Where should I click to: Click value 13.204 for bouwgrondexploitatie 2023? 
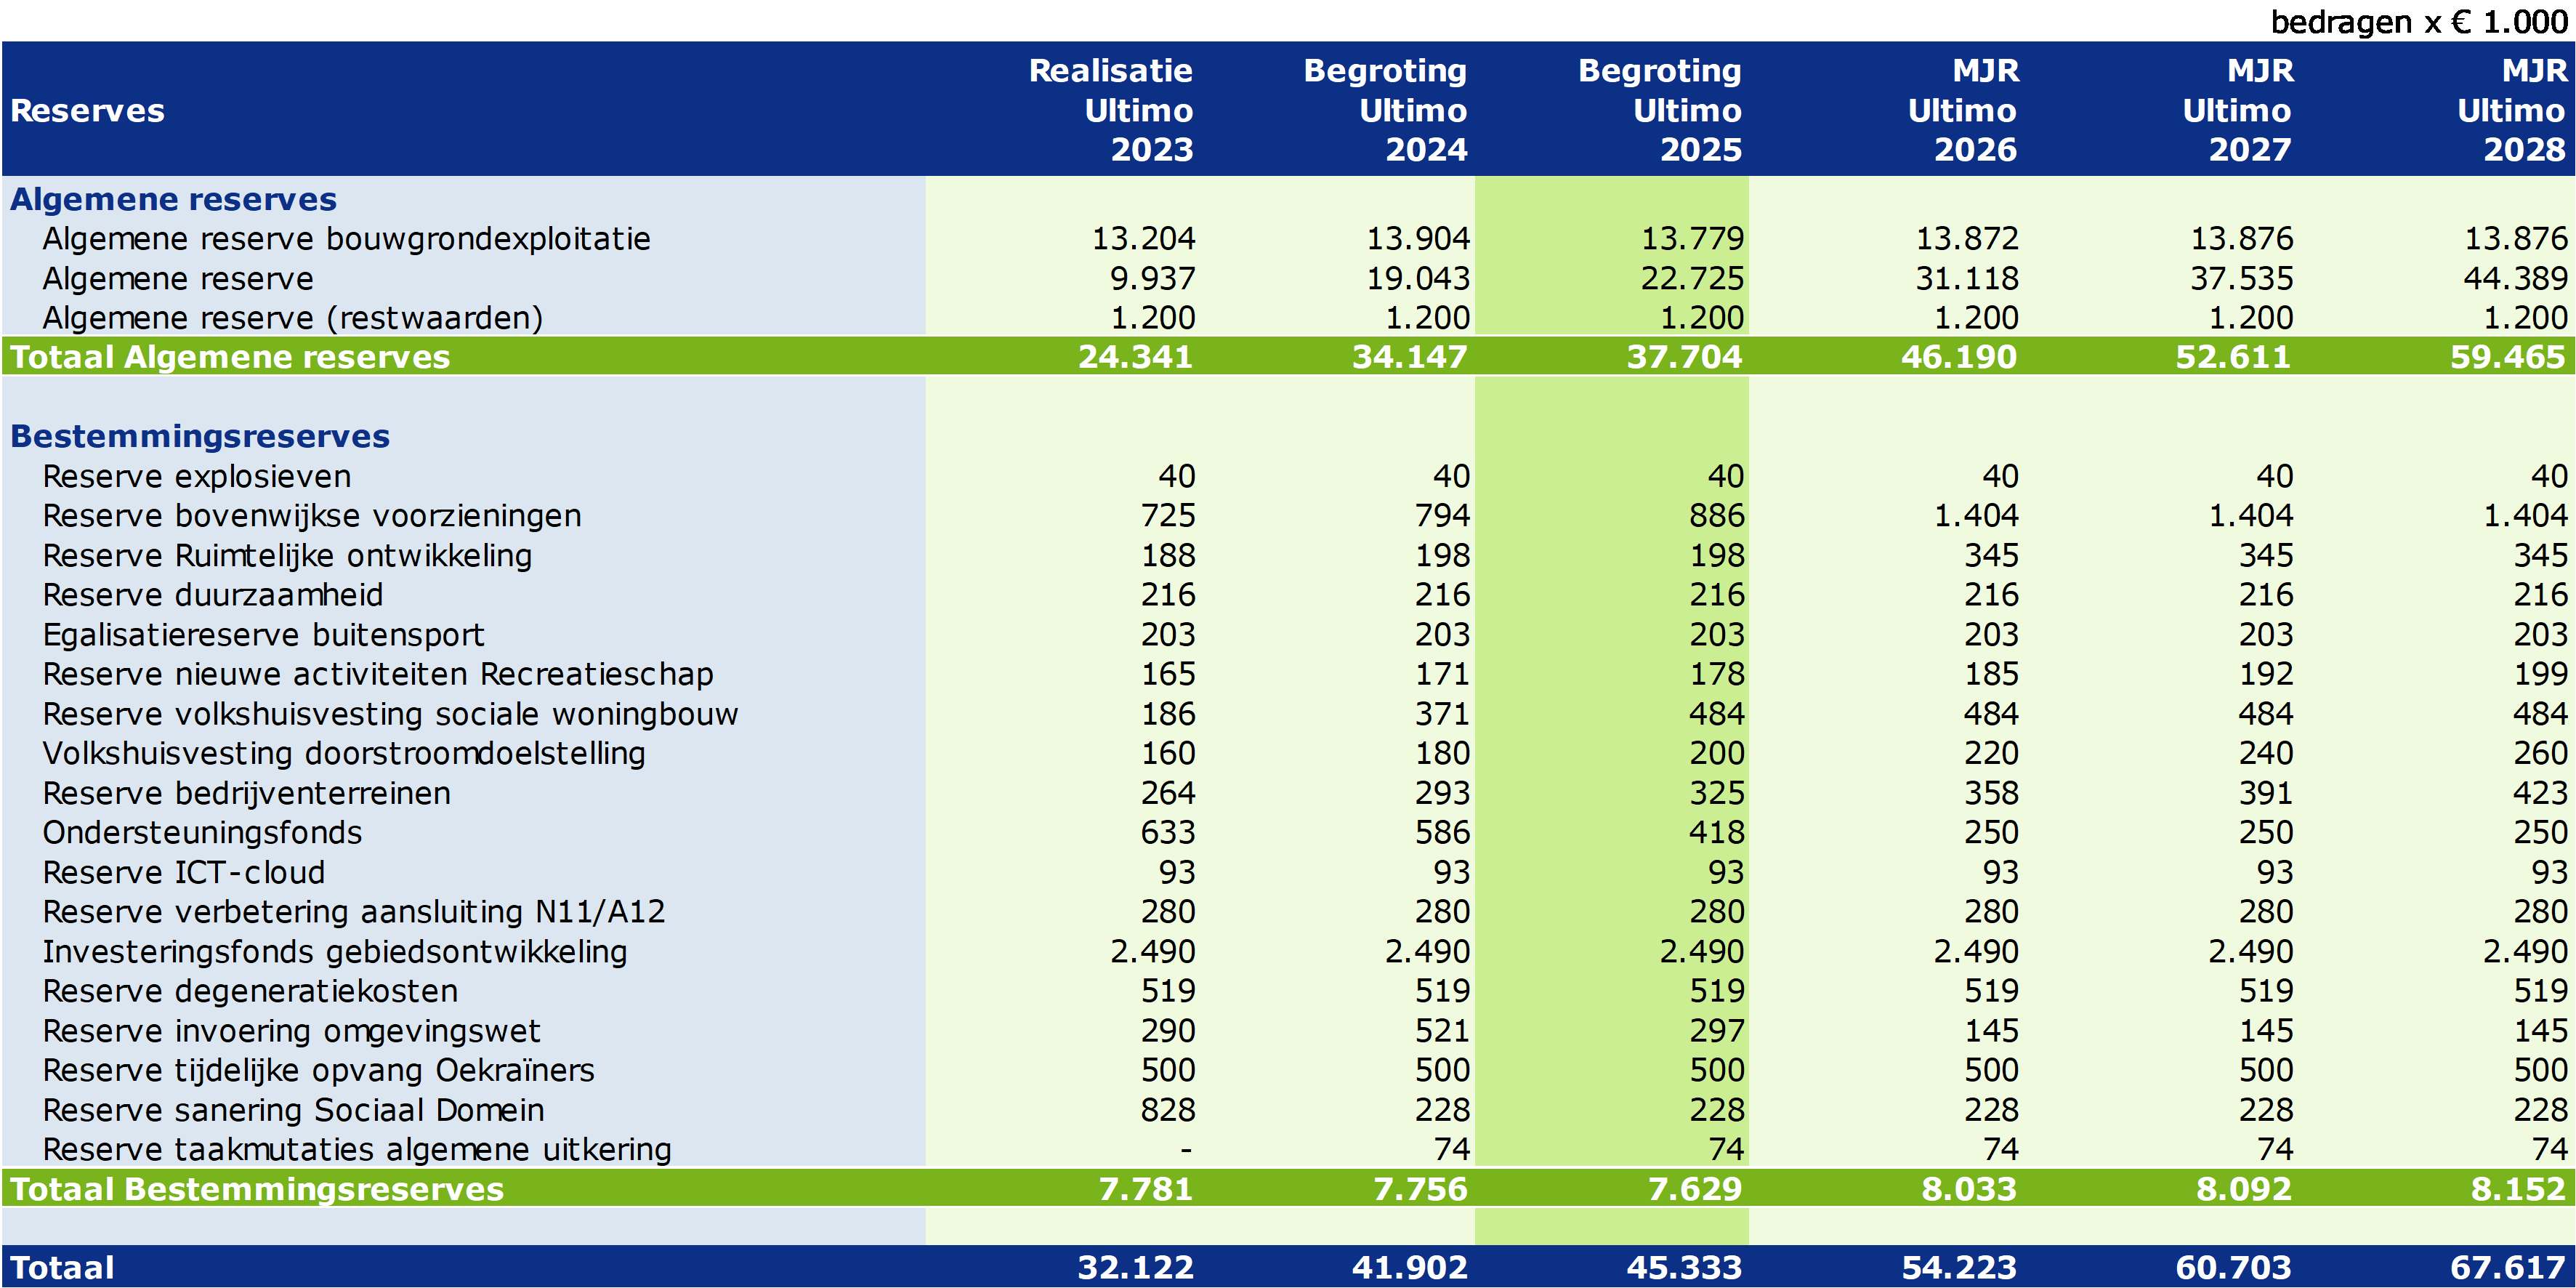tap(1143, 239)
